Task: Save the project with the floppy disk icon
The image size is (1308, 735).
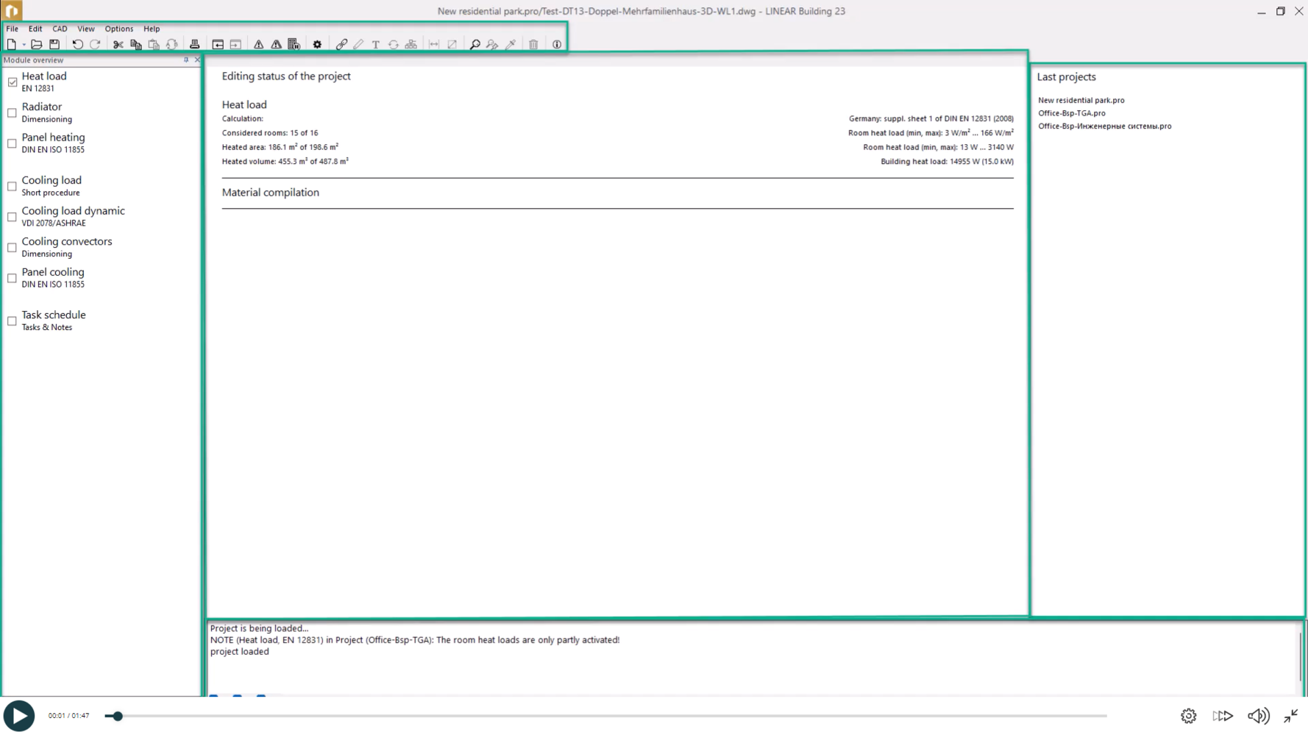Action: (x=54, y=45)
